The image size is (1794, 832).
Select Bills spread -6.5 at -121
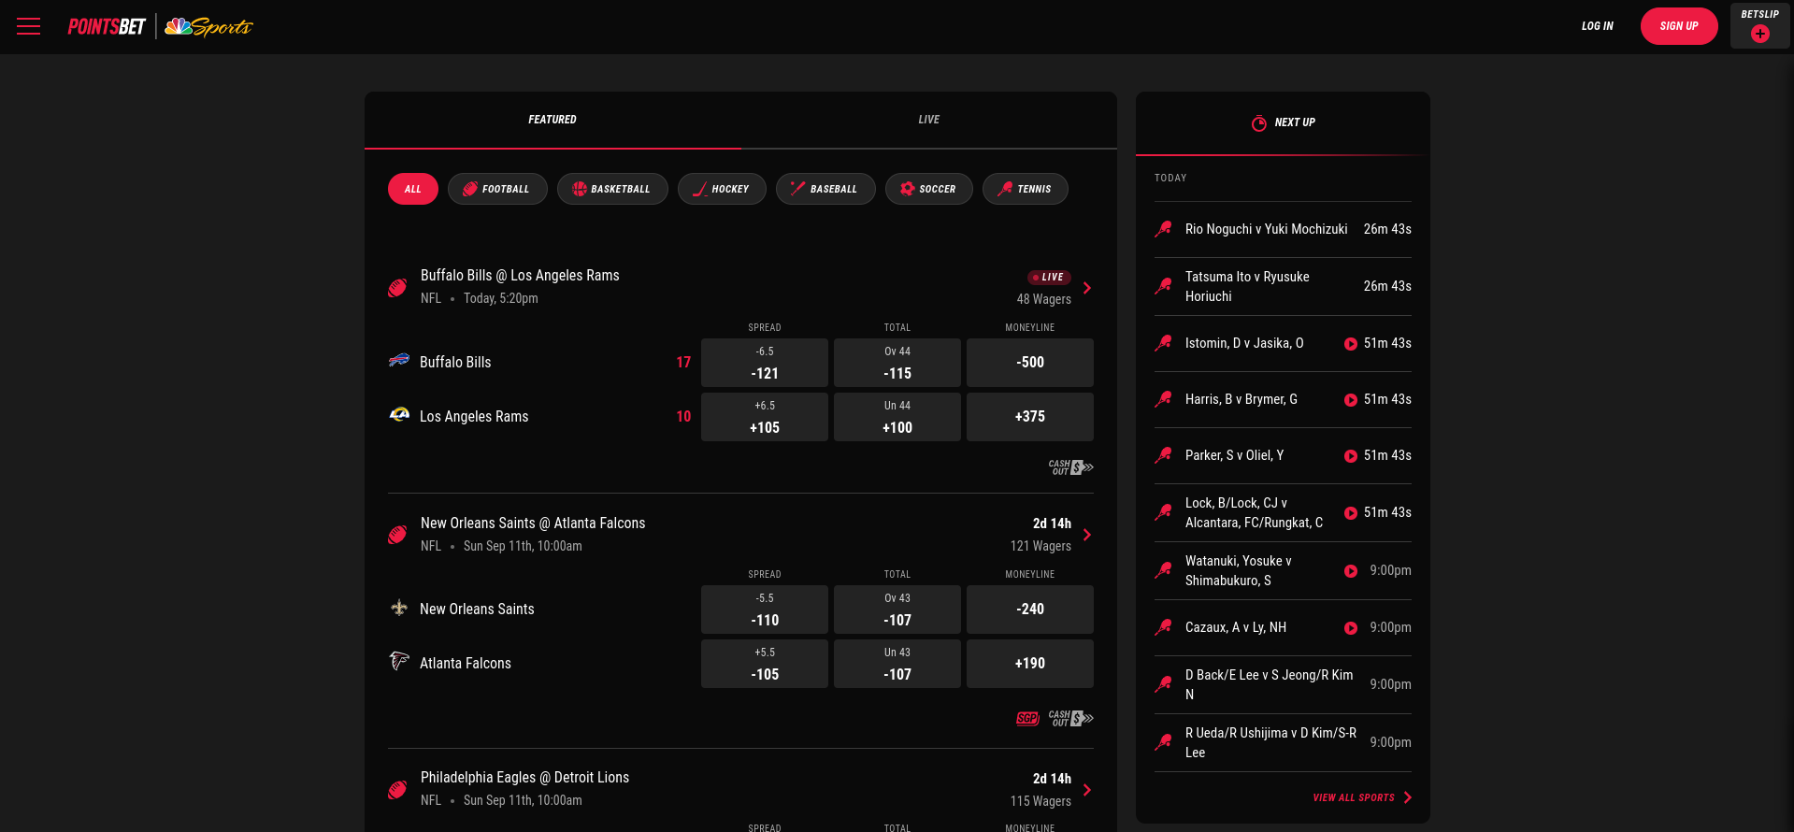[765, 363]
